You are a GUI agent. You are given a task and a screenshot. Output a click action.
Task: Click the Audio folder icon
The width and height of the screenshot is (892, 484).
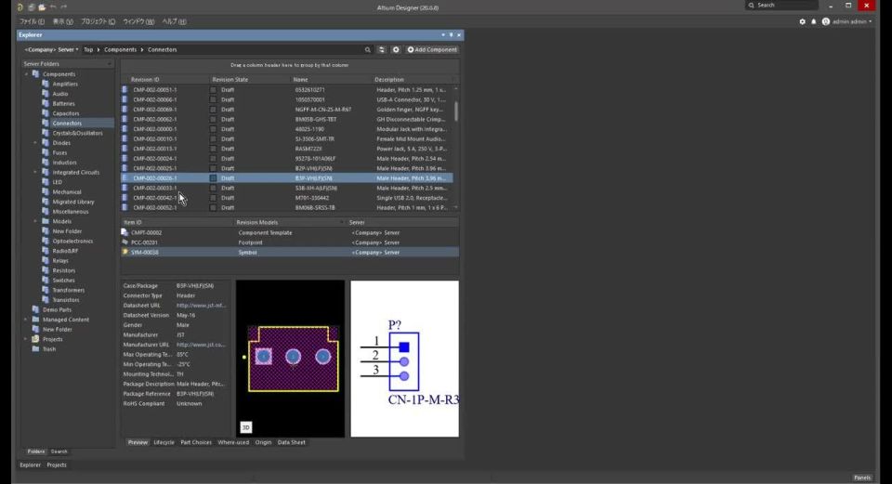click(46, 93)
